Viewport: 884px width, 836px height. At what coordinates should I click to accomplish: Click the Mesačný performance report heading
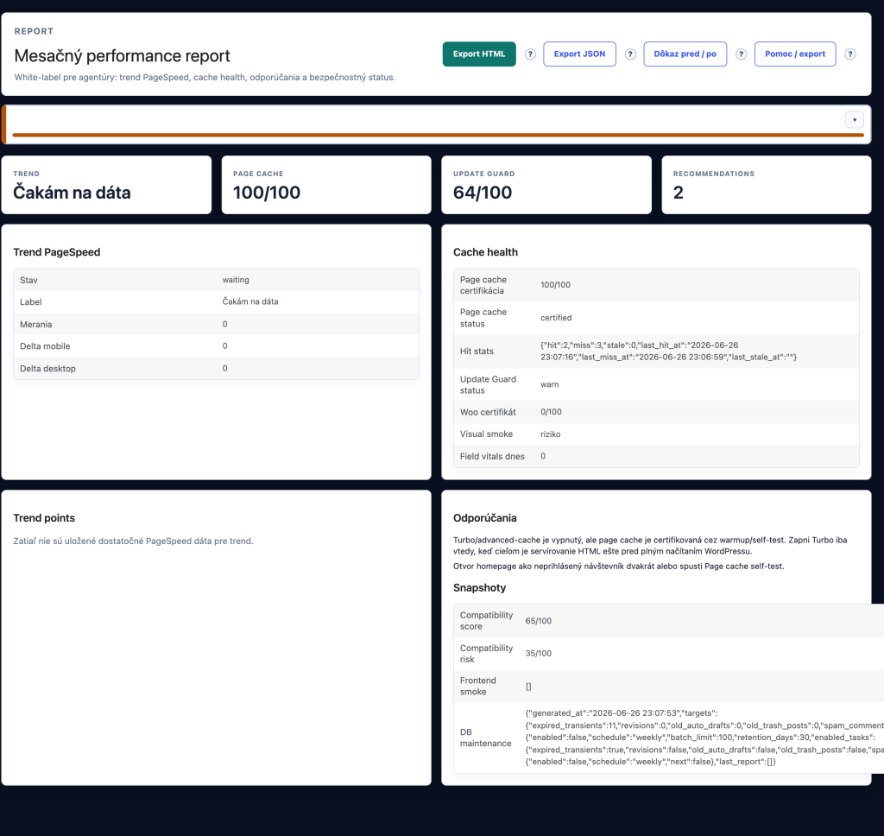pyautogui.click(x=123, y=56)
